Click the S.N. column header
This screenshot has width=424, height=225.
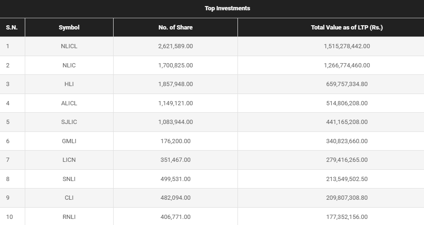click(12, 28)
